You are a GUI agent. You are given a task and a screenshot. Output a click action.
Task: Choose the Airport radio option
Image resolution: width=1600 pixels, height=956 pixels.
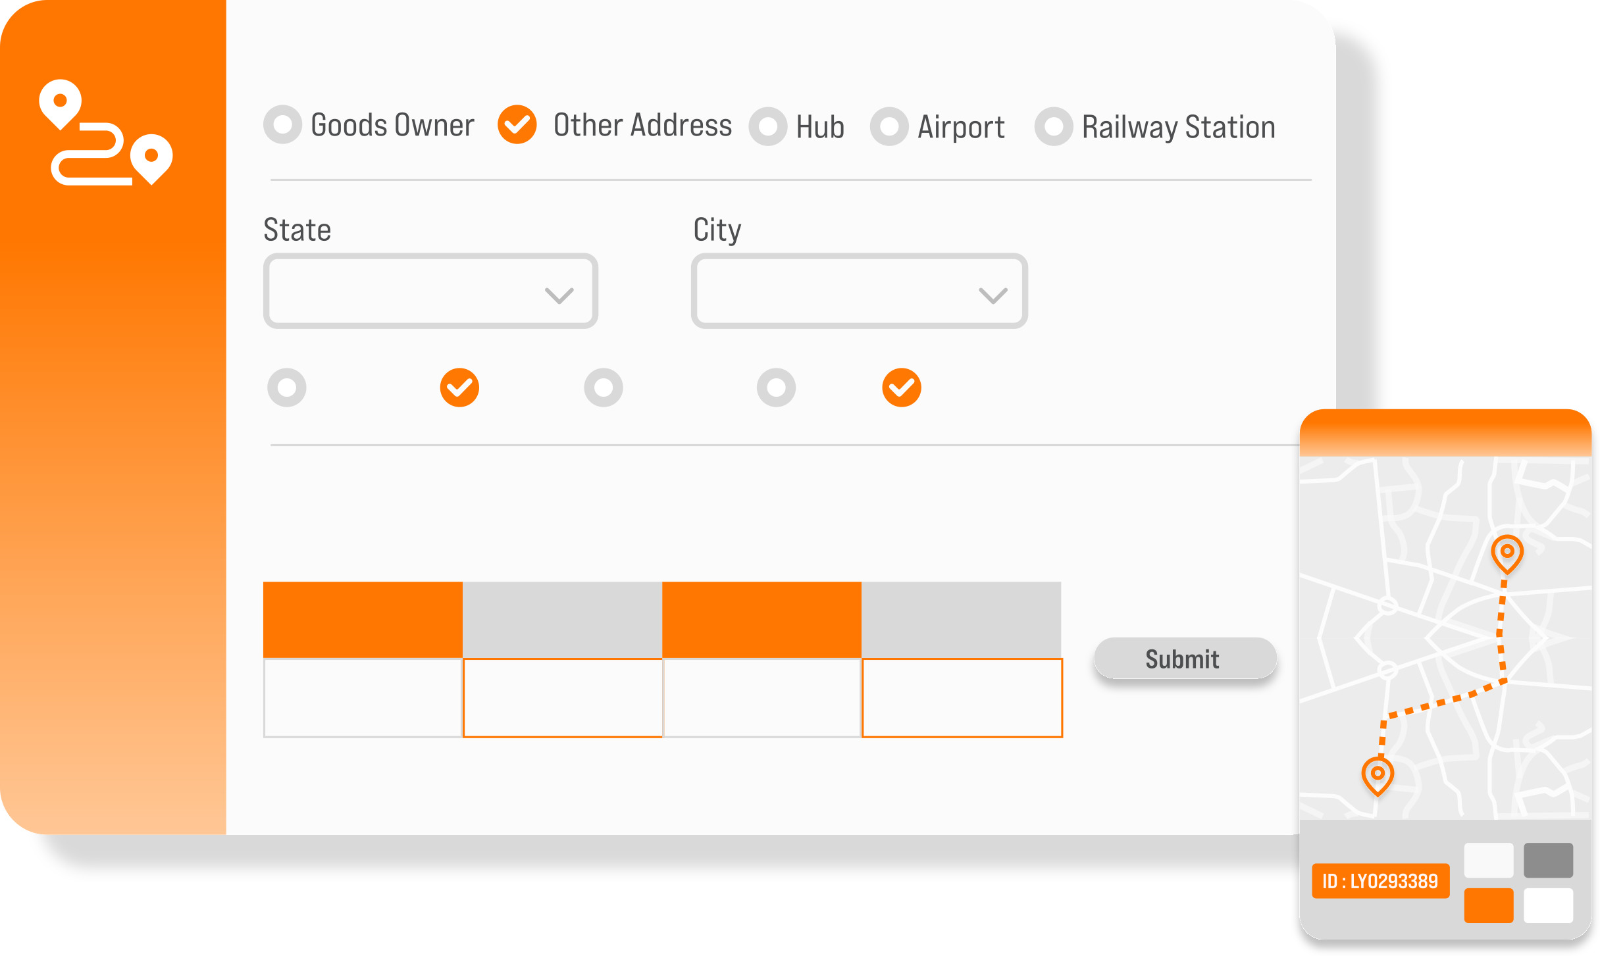tap(889, 126)
